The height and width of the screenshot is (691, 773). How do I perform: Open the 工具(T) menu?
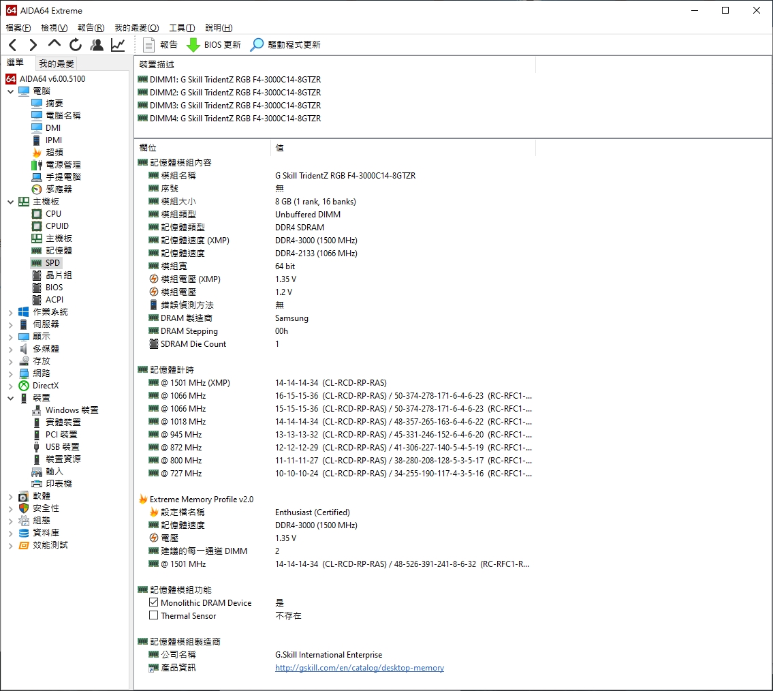(x=182, y=28)
